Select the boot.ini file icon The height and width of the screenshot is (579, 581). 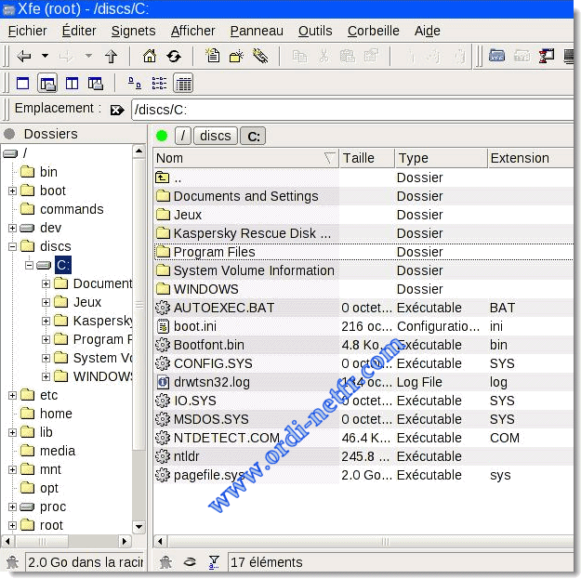click(163, 326)
